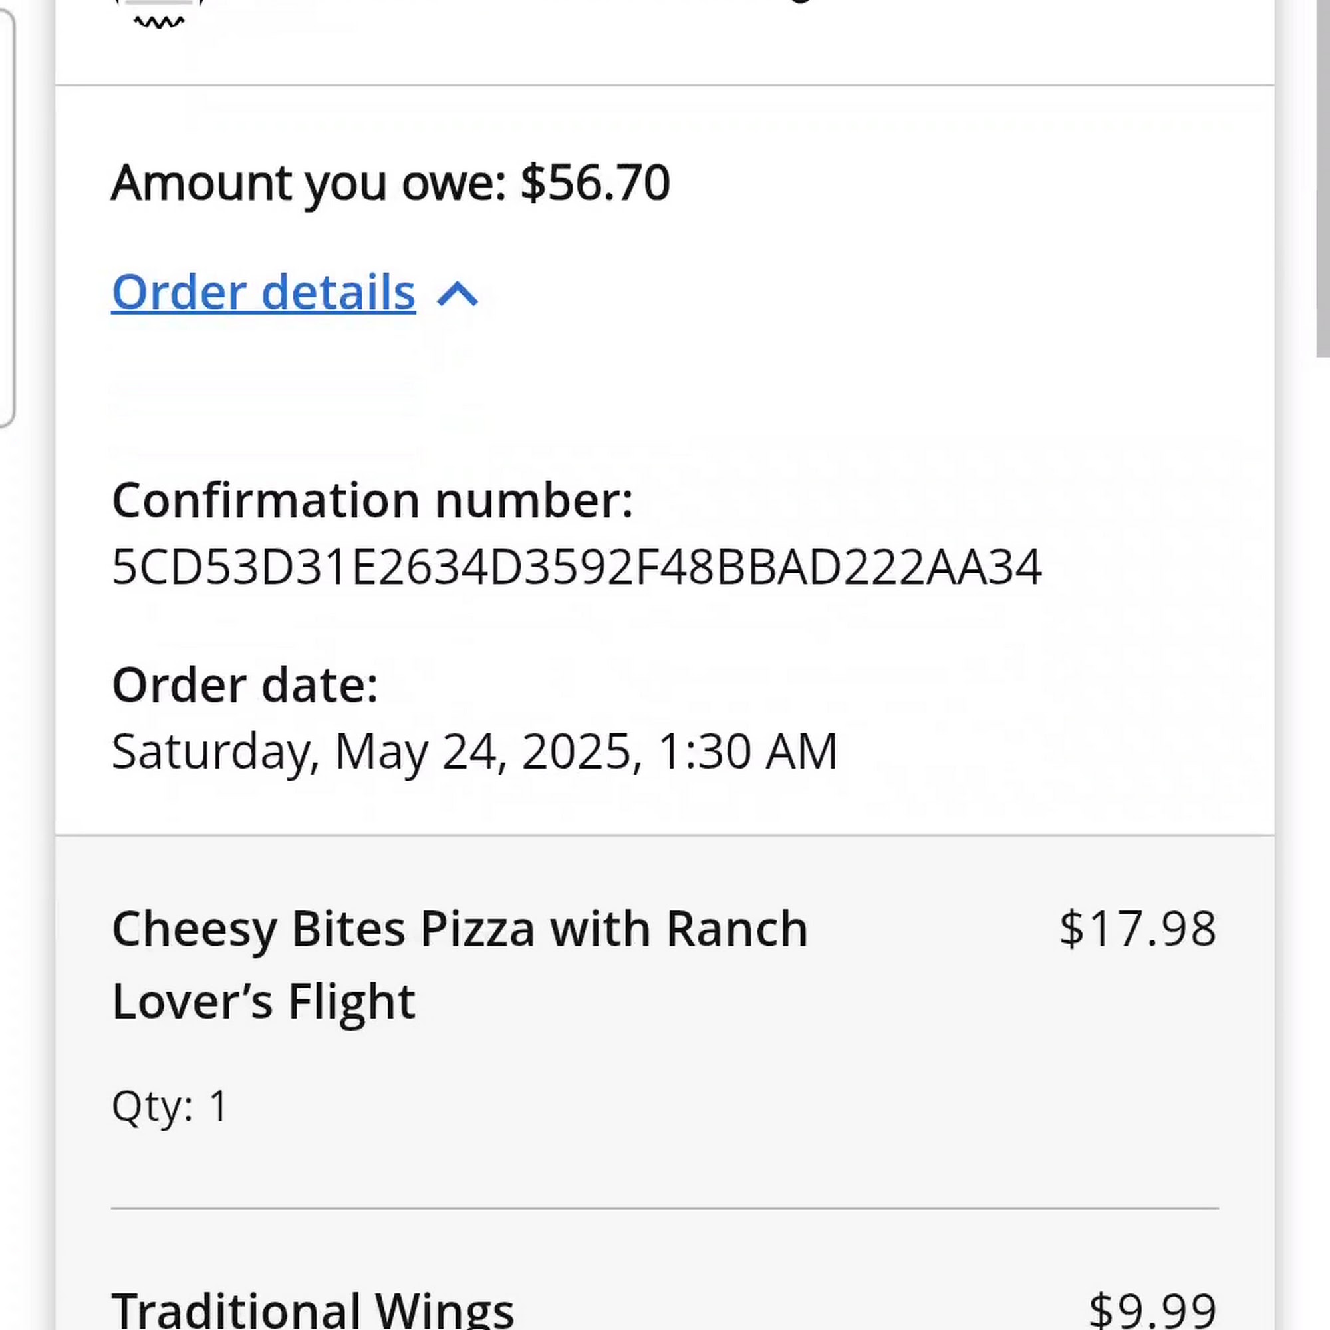Click the scrollbar track below the thumb
Viewport: 1330px width, 1330px height.
[1322, 826]
